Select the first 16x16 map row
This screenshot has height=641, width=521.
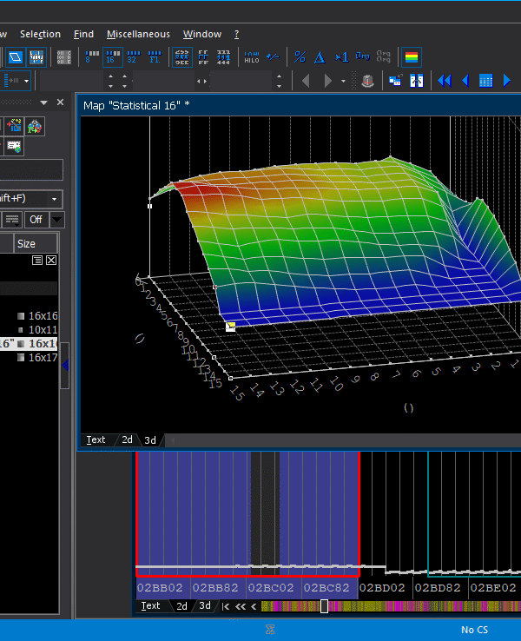29,315
